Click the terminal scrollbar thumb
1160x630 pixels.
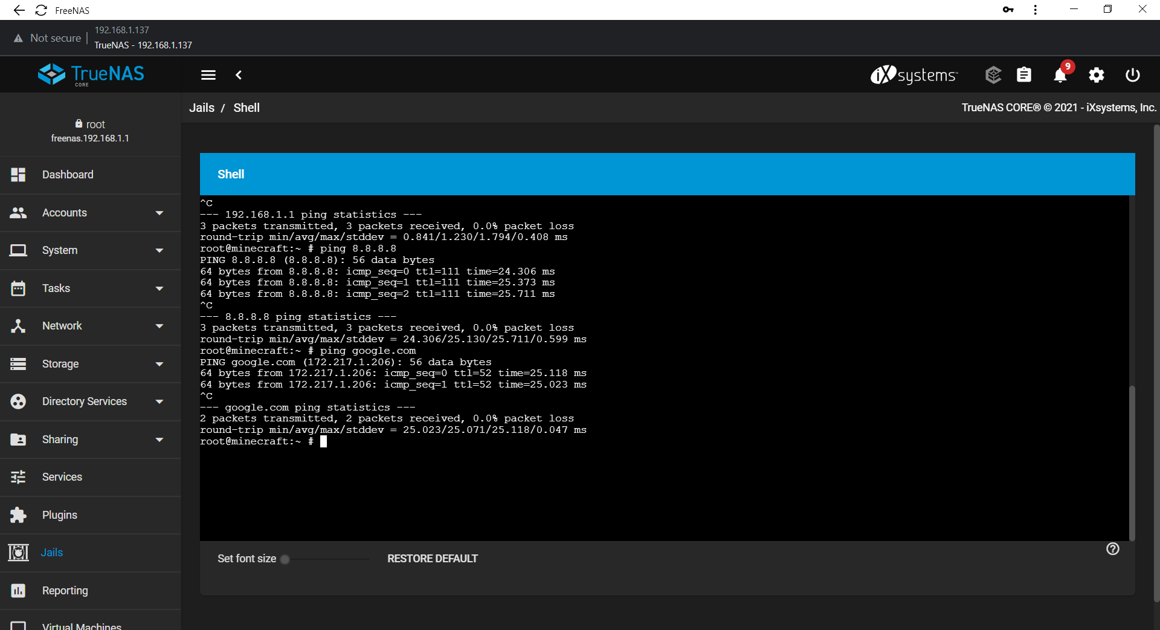click(x=1132, y=463)
